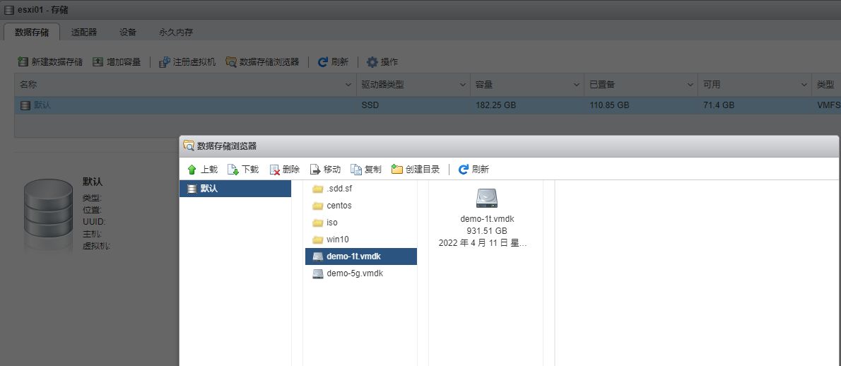Switch to the 适配器 tab

pos(84,33)
